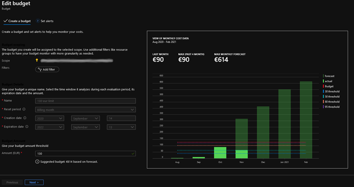Click the 80 threshold legend swatch
The height and width of the screenshot is (187, 354).
324,102
